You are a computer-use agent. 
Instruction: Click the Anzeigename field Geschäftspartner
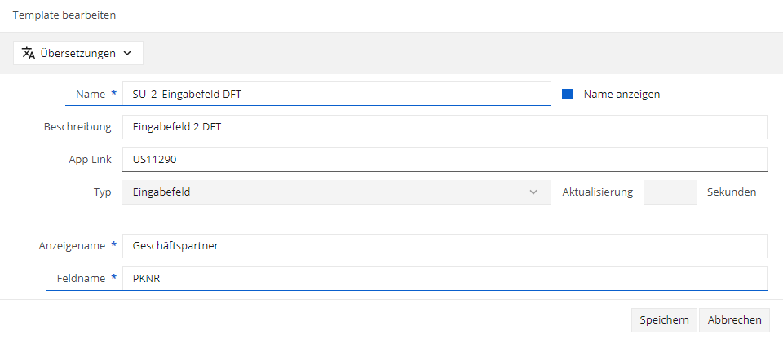coord(445,245)
